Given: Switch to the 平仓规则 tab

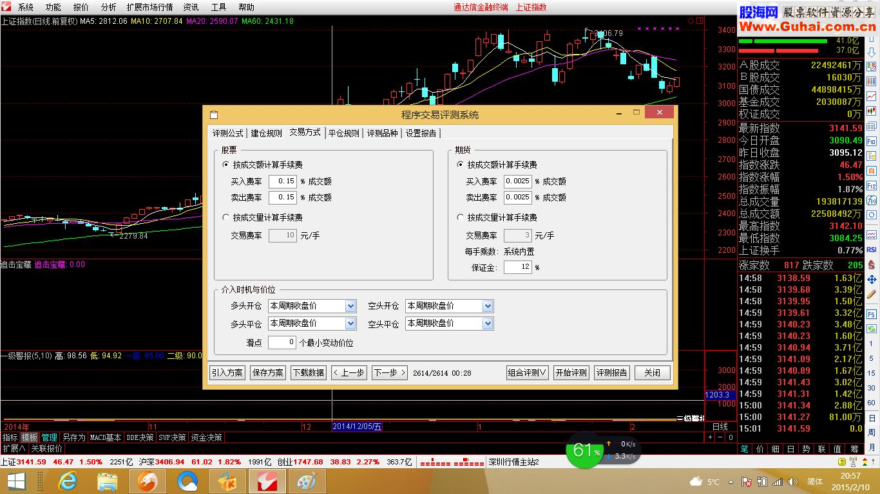Looking at the screenshot, I should 343,133.
